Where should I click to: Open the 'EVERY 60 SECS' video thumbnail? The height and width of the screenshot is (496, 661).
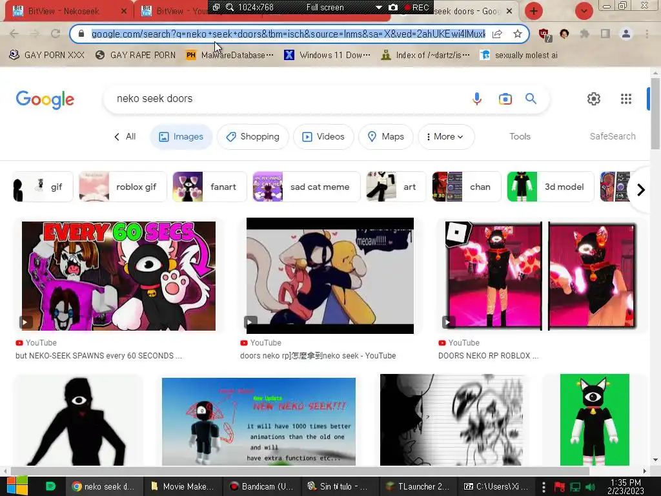tap(119, 276)
